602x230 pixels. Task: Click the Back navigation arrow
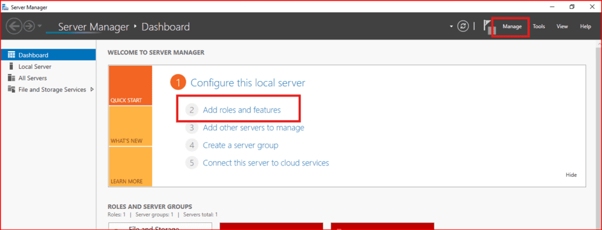tap(14, 26)
